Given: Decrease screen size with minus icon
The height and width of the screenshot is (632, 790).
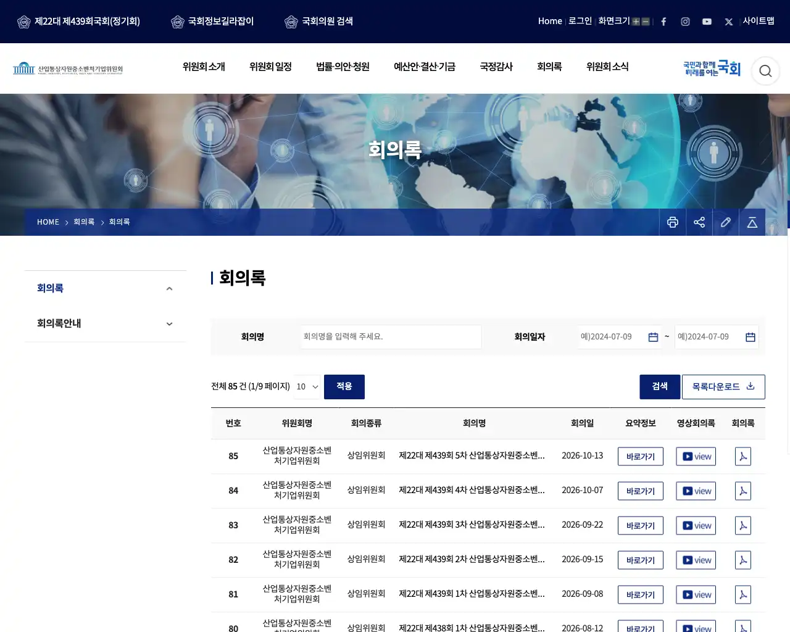Looking at the screenshot, I should 646,22.
